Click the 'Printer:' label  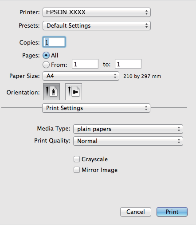[30, 12]
